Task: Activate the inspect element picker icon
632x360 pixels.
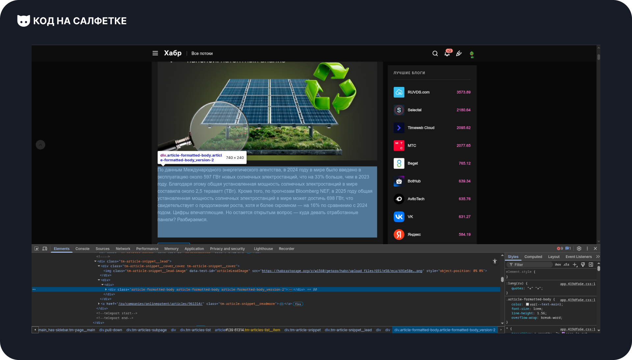Action: coord(36,249)
